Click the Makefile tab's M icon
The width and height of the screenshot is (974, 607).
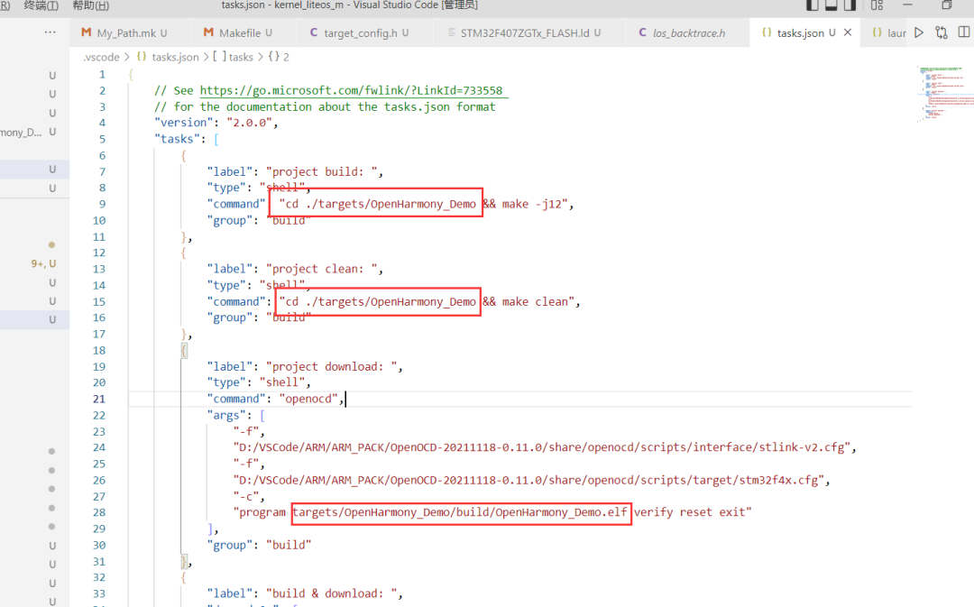click(x=208, y=32)
